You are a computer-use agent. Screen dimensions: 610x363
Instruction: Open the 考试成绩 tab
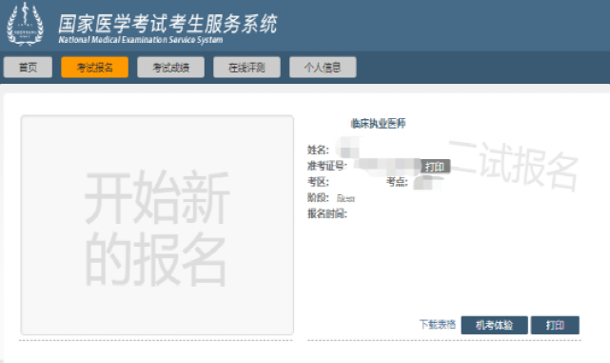click(x=170, y=68)
